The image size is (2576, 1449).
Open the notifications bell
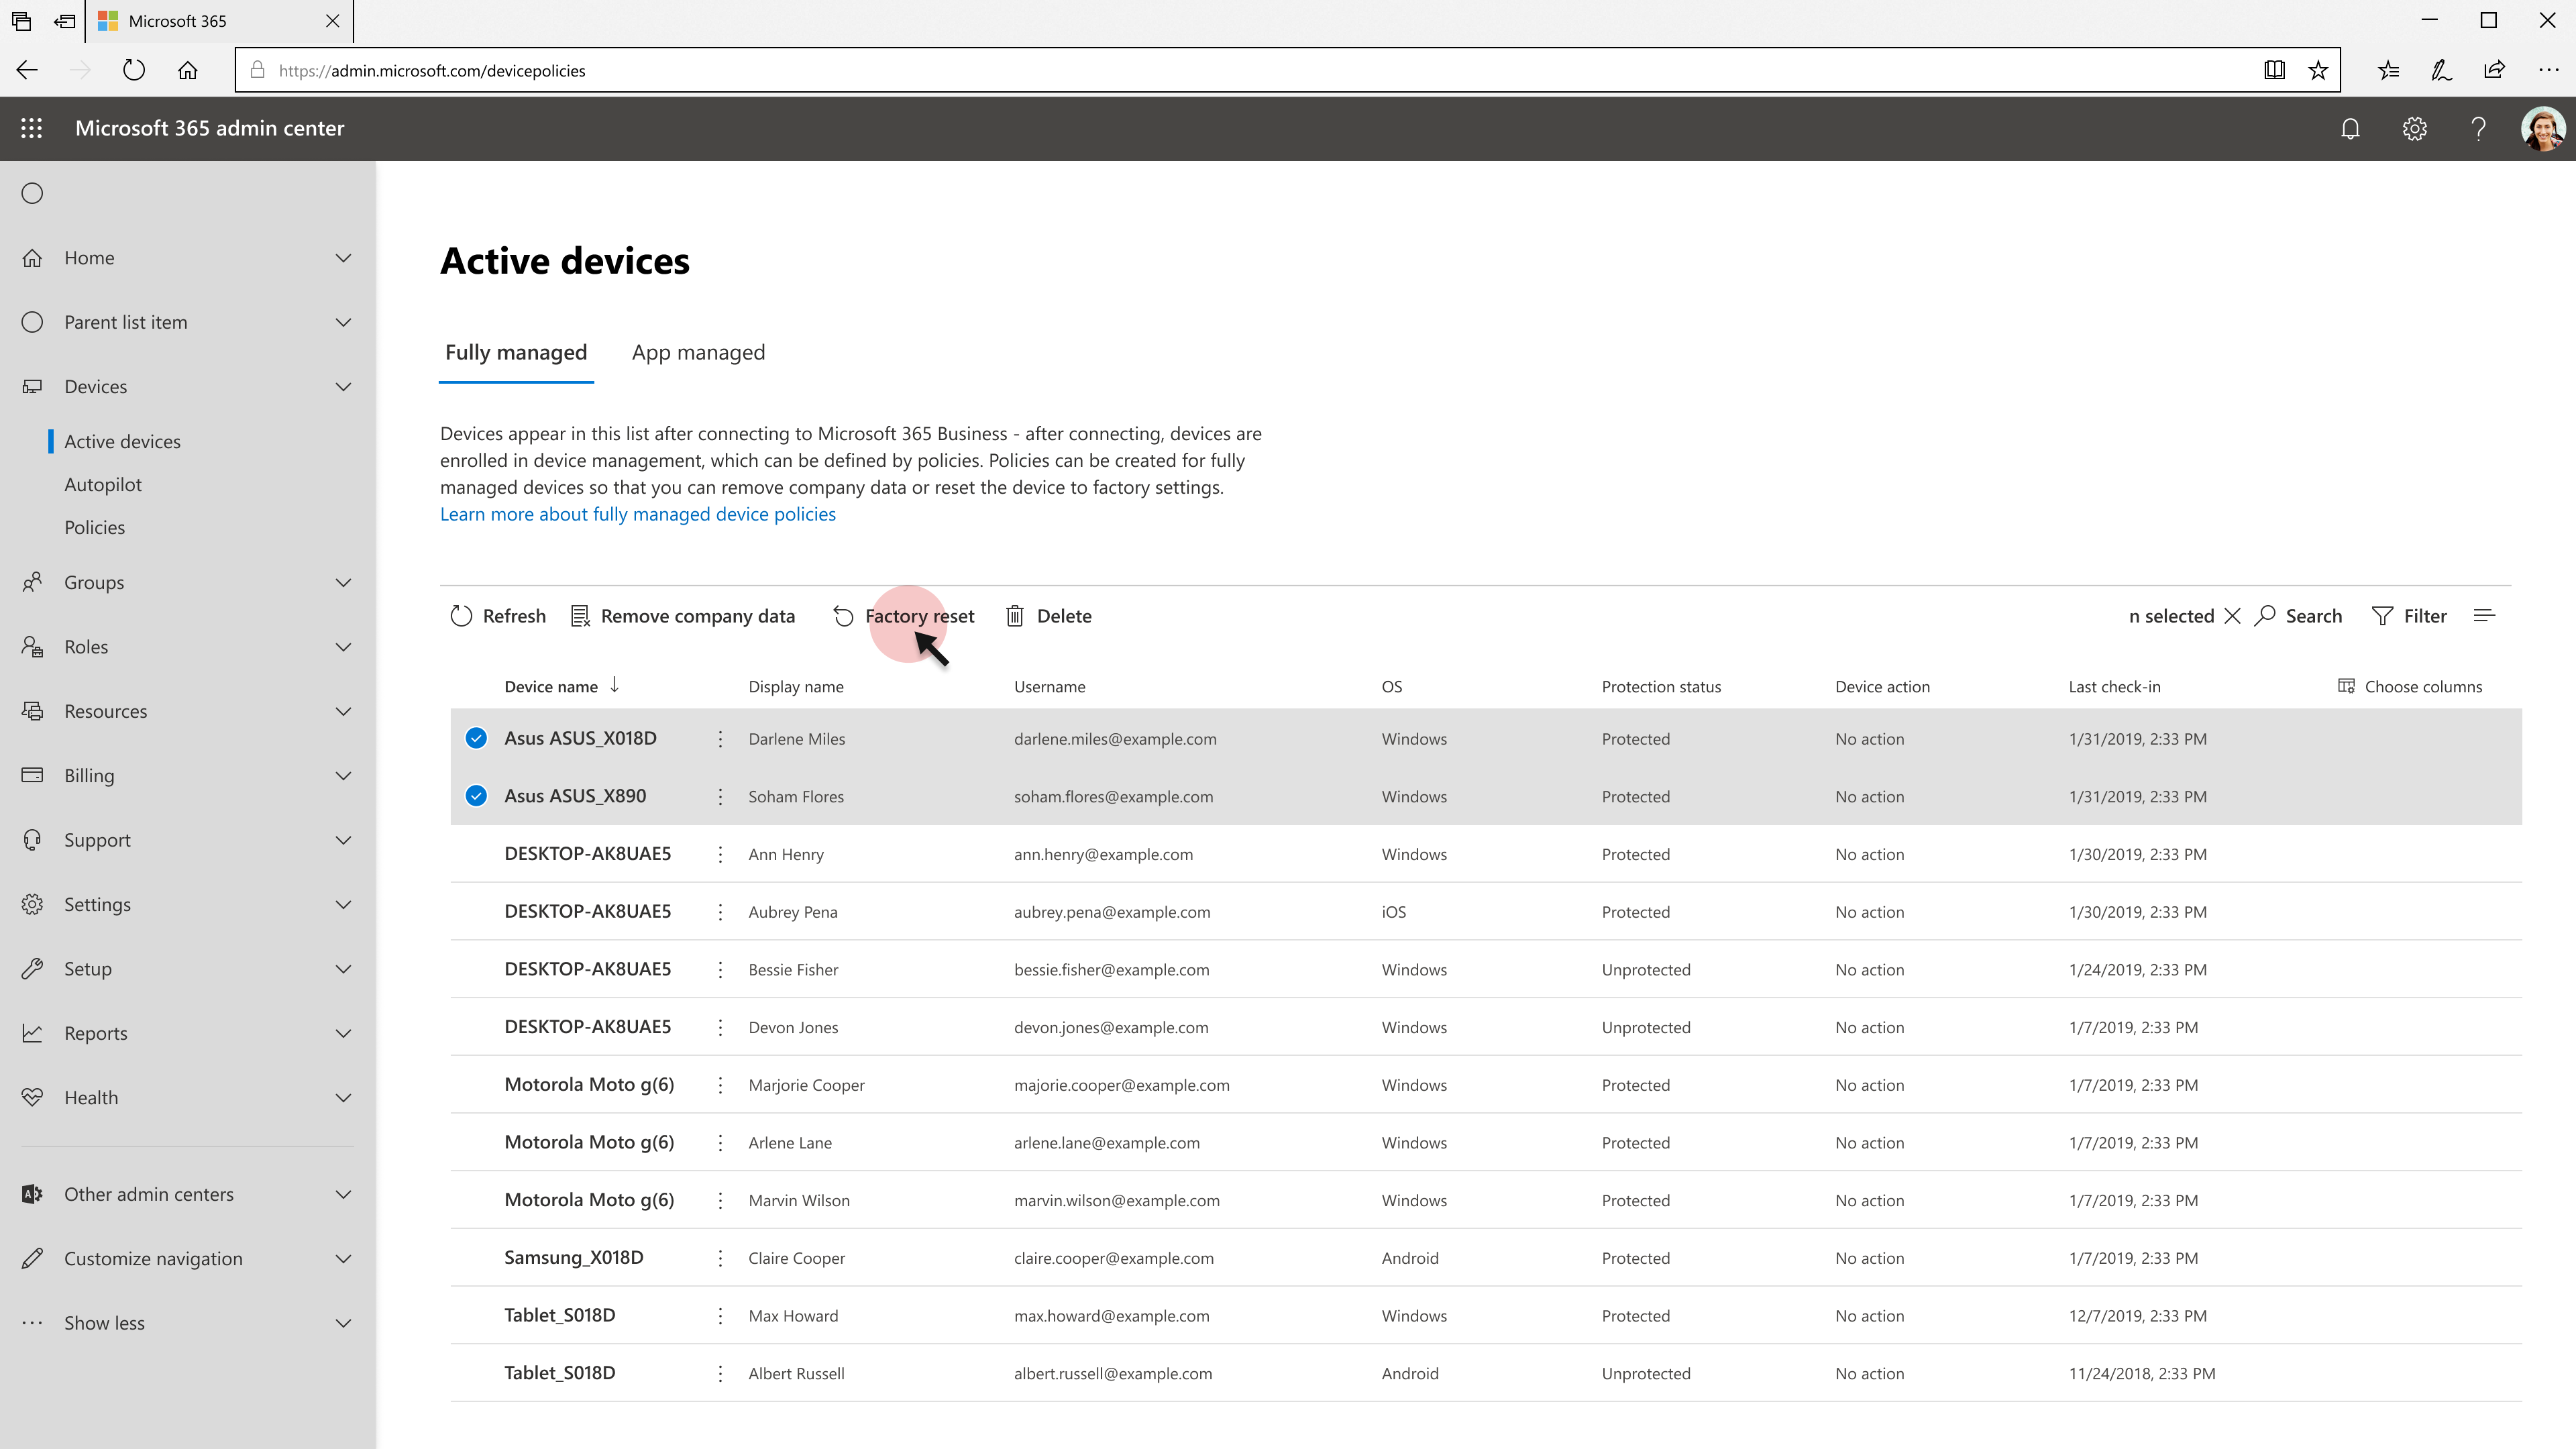[x=2350, y=128]
